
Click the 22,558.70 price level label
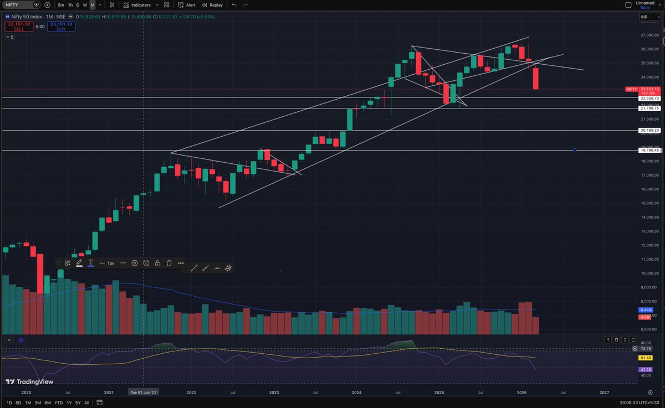click(x=650, y=98)
